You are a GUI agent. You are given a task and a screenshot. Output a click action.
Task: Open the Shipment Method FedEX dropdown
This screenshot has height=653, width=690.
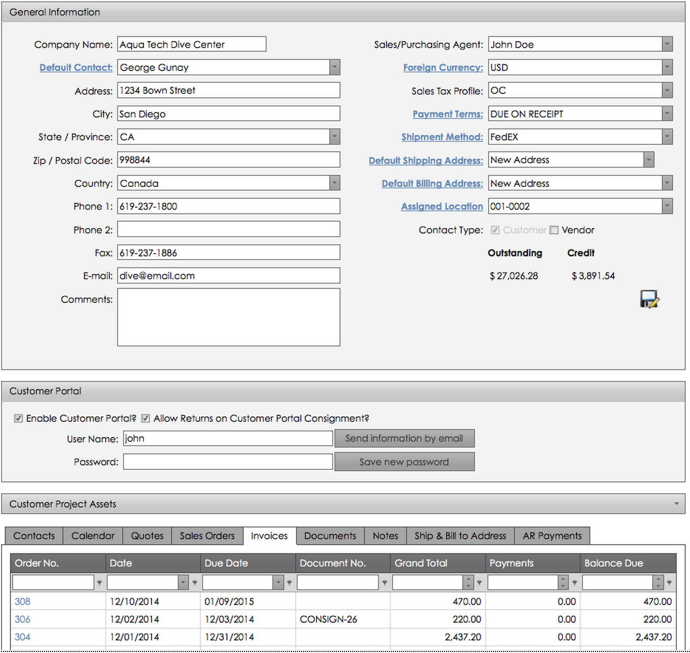click(667, 137)
